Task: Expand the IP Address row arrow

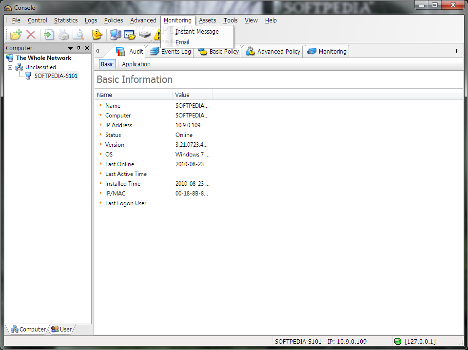Action: pos(101,125)
